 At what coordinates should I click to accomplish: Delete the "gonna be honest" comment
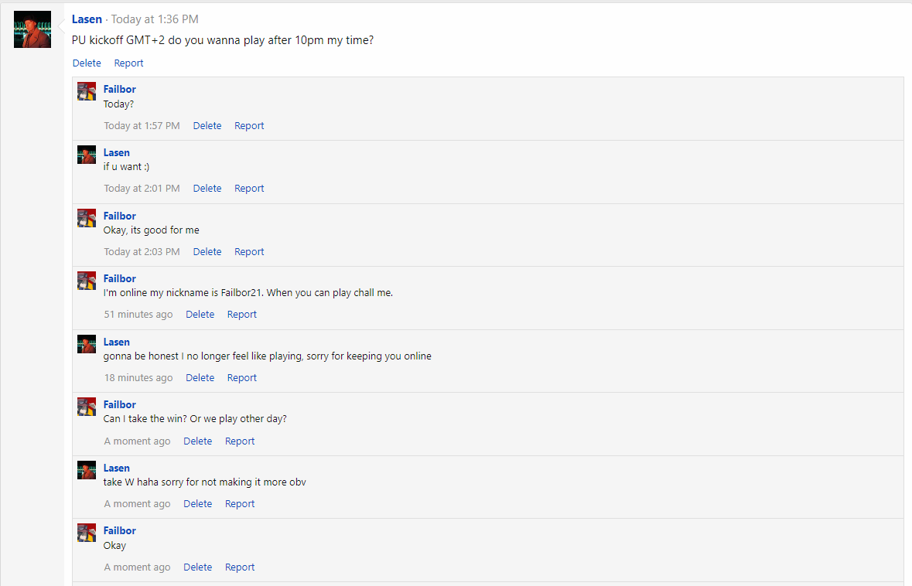tap(200, 378)
